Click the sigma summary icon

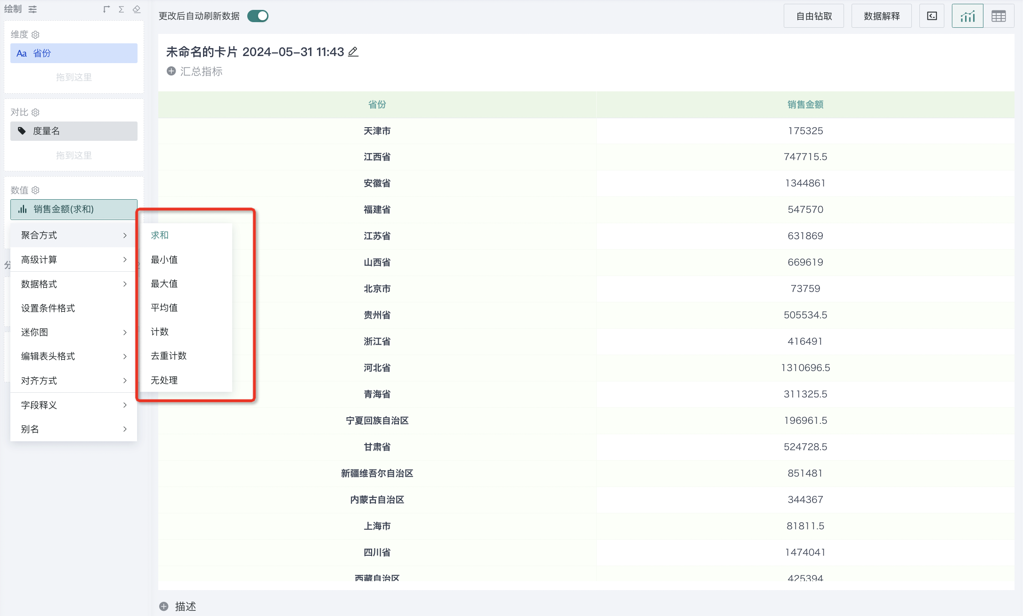coord(122,9)
